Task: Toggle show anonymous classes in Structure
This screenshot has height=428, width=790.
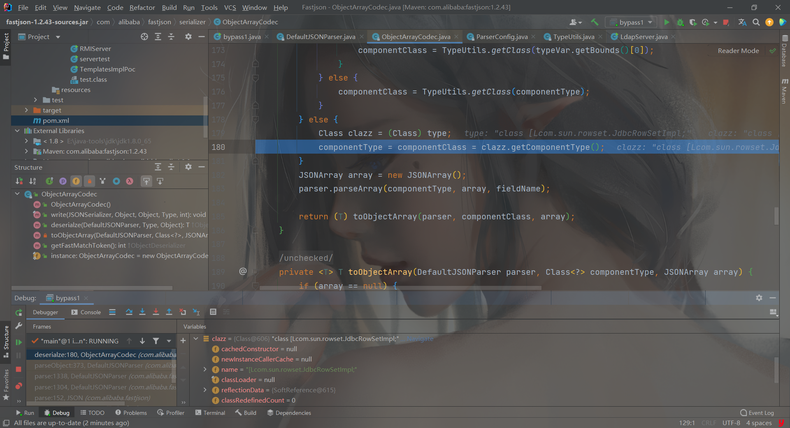Action: [116, 181]
